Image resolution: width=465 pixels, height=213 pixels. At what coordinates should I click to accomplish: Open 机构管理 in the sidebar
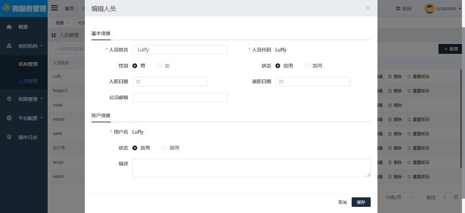click(28, 64)
